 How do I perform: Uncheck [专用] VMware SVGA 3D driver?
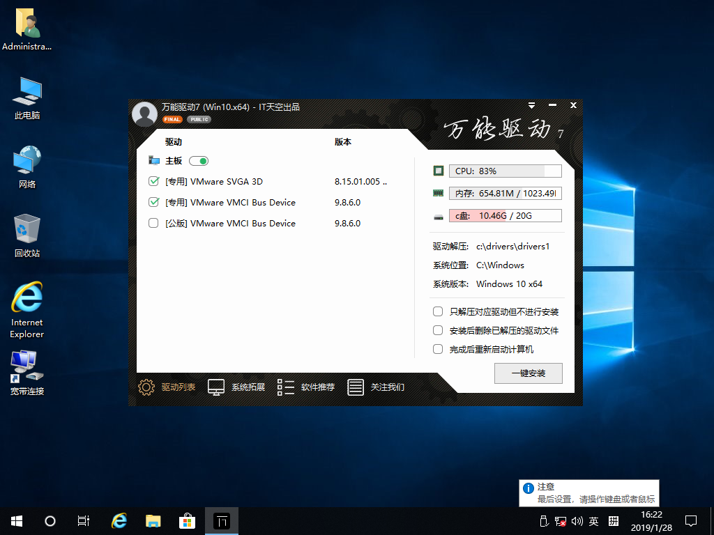pyautogui.click(x=153, y=182)
